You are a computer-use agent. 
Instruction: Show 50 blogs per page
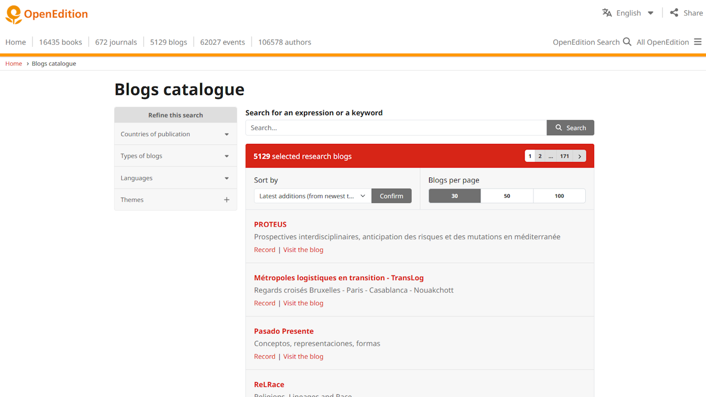click(x=507, y=196)
